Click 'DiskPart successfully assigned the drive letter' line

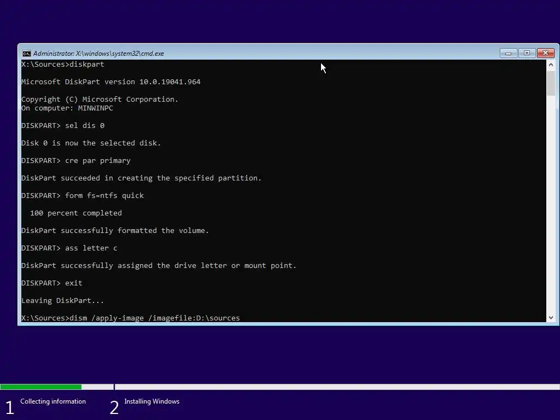(159, 266)
